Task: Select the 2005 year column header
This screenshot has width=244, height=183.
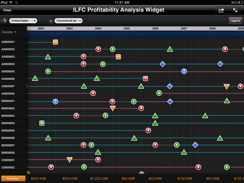Action: [127, 29]
